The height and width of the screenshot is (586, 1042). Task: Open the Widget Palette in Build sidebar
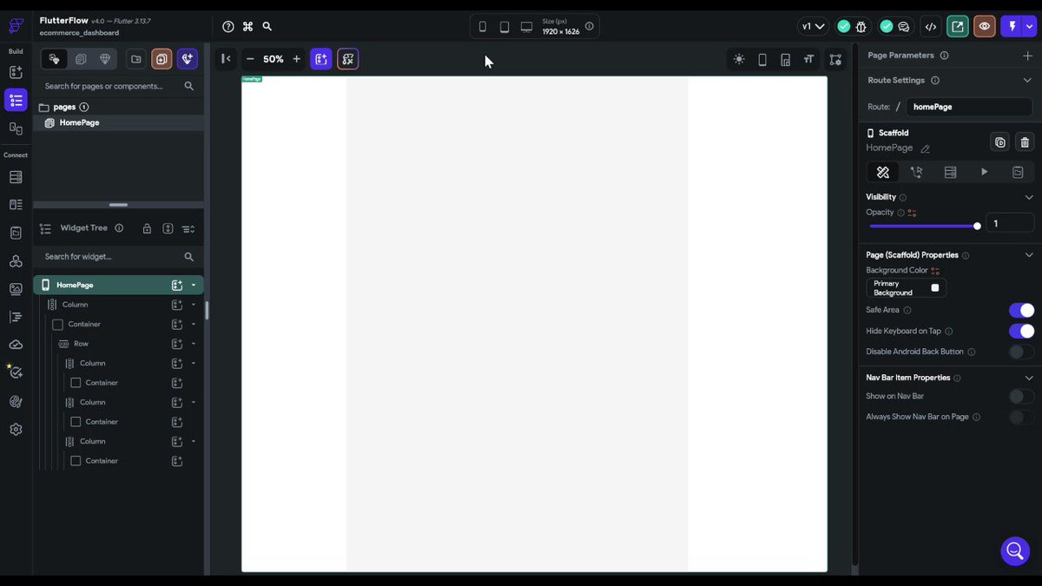(x=16, y=72)
